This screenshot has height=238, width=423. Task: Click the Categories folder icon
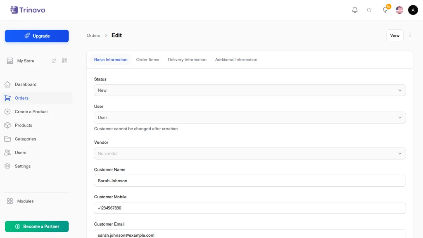coord(7,139)
